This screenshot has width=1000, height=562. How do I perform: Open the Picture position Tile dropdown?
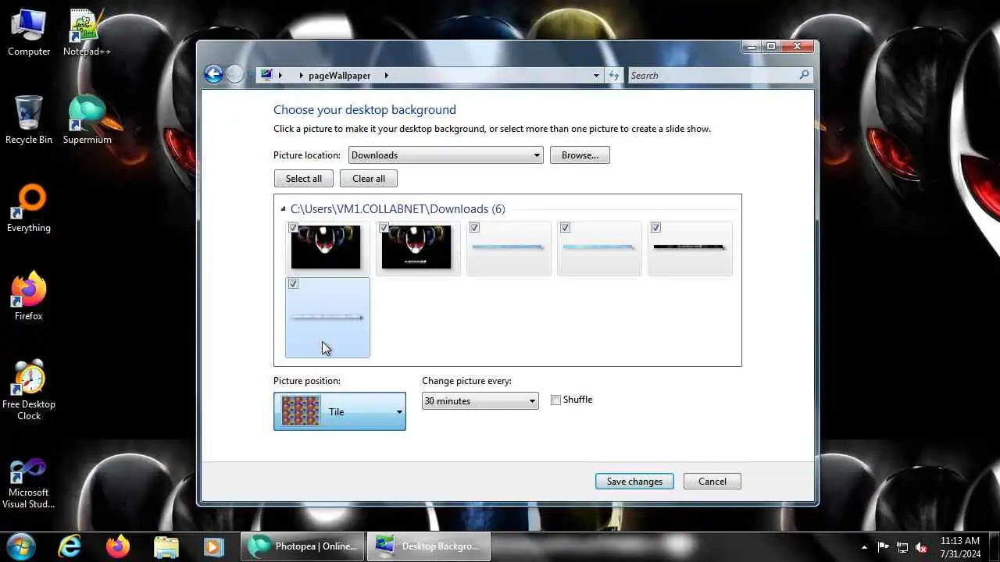(x=340, y=411)
